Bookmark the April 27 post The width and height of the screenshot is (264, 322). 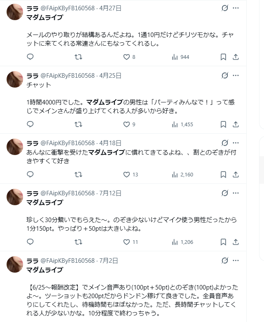click(x=223, y=57)
